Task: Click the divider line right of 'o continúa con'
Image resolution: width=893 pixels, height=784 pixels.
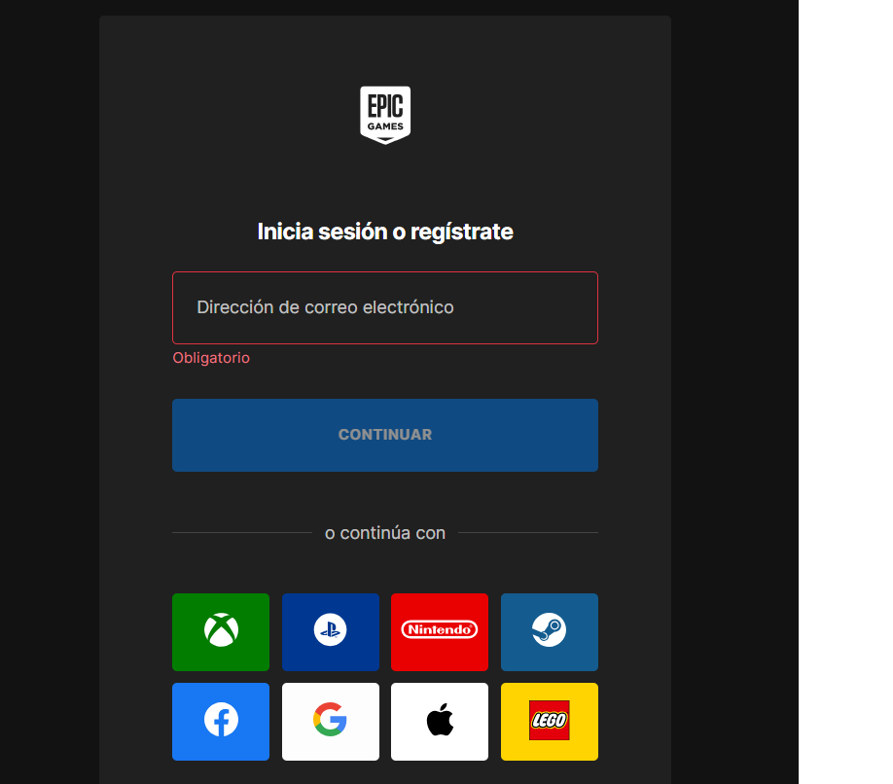Action: (528, 533)
